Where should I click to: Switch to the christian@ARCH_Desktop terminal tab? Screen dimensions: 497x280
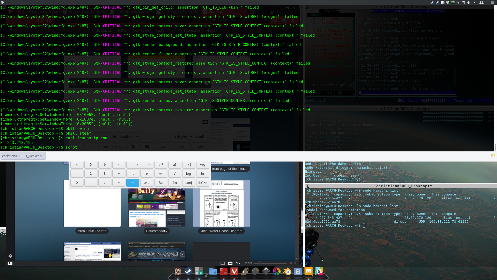[23, 156]
